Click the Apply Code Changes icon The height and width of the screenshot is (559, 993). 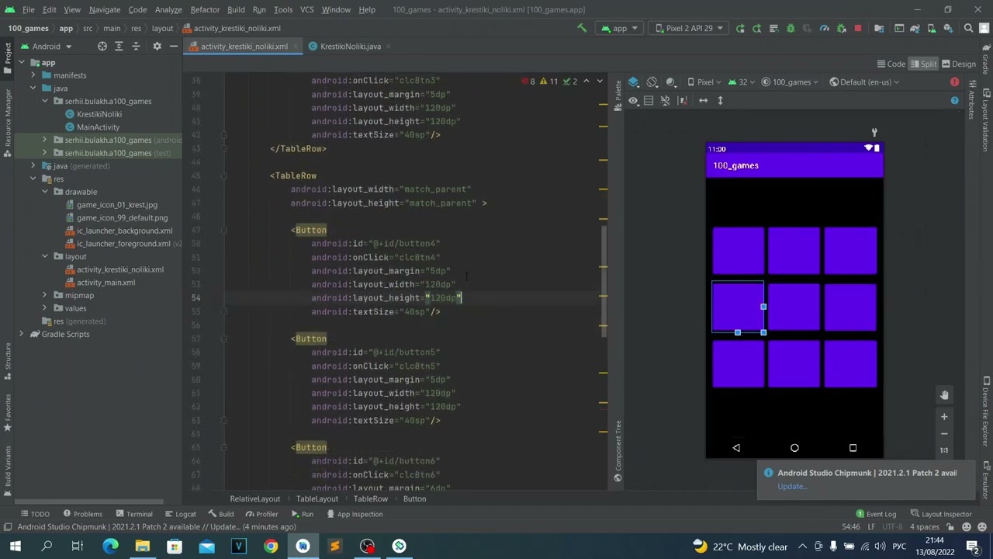click(x=773, y=28)
